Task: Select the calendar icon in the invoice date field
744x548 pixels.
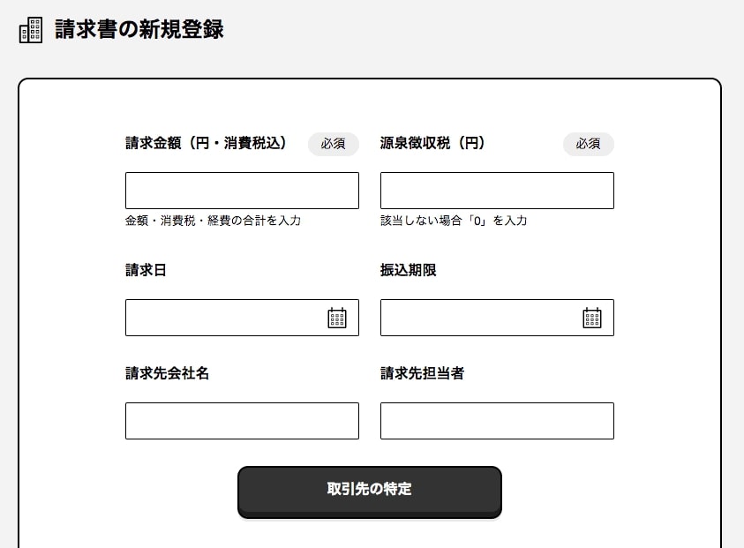Action: [x=337, y=317]
